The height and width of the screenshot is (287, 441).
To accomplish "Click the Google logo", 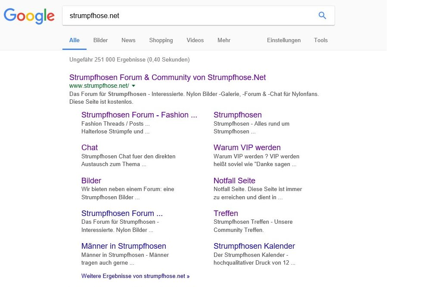I will (29, 16).
